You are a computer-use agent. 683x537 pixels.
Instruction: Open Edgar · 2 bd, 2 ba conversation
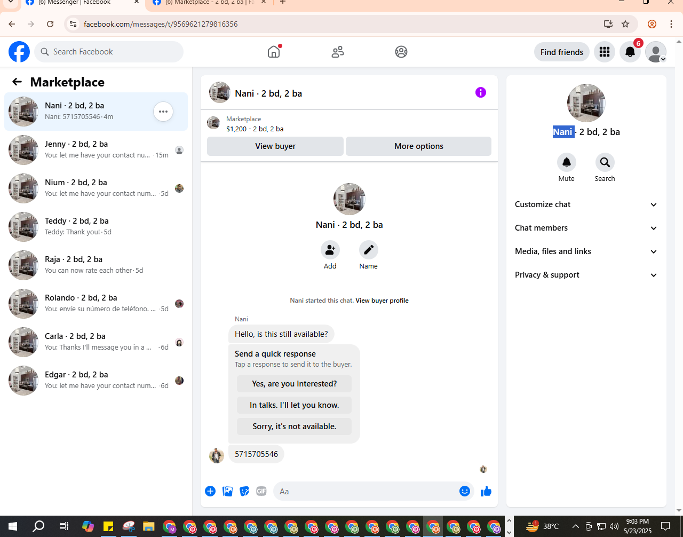(96, 381)
